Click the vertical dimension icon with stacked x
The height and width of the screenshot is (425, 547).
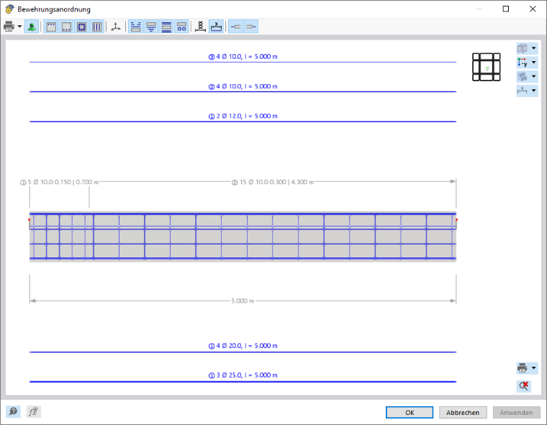(x=200, y=27)
